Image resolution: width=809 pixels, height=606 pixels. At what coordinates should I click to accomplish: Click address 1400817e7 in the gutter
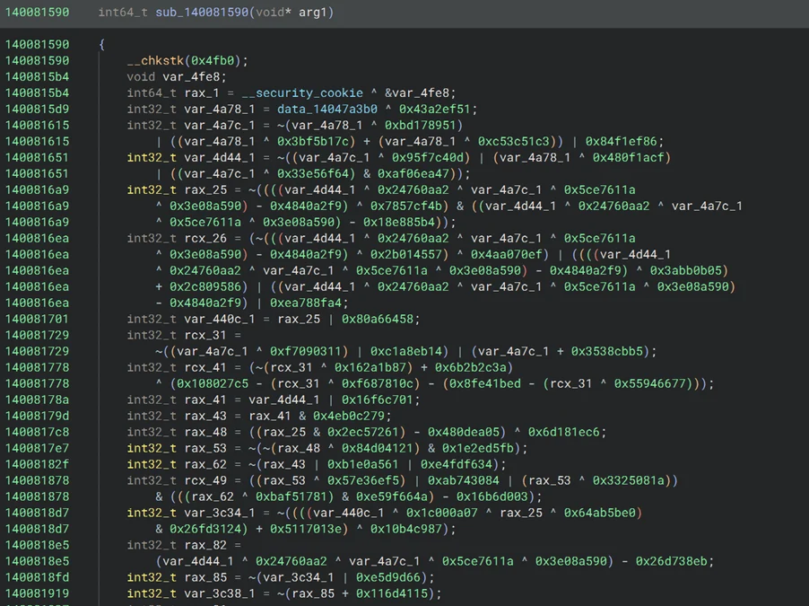tap(37, 448)
